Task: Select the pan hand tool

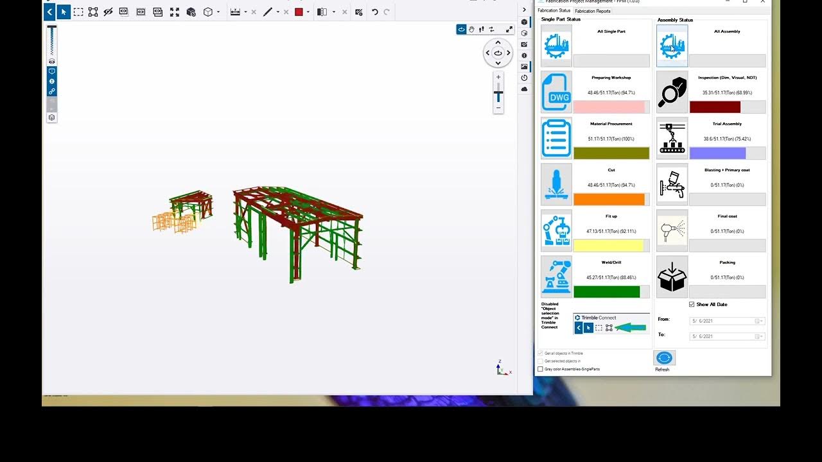Action: pos(471,29)
